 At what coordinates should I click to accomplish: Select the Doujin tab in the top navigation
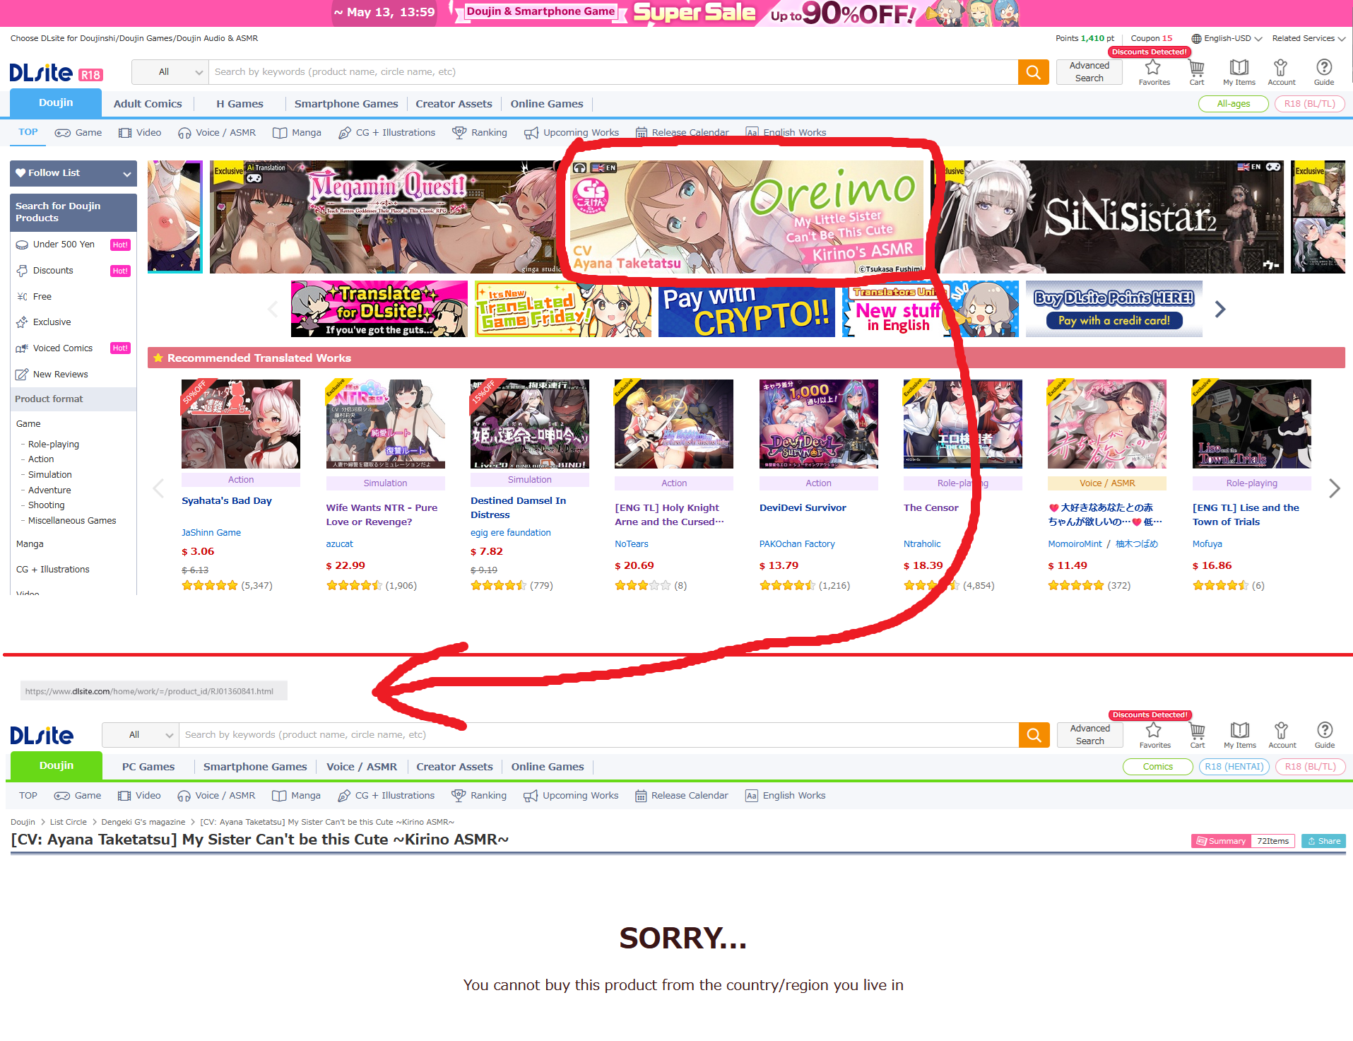pos(56,102)
